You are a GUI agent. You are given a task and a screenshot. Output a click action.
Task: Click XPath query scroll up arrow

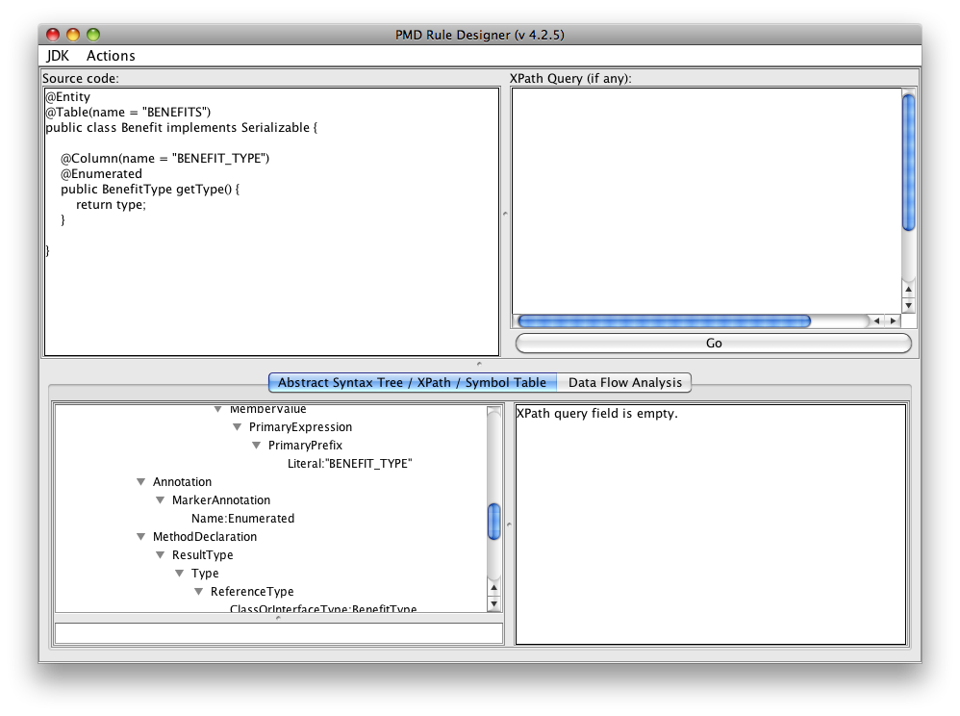click(909, 289)
